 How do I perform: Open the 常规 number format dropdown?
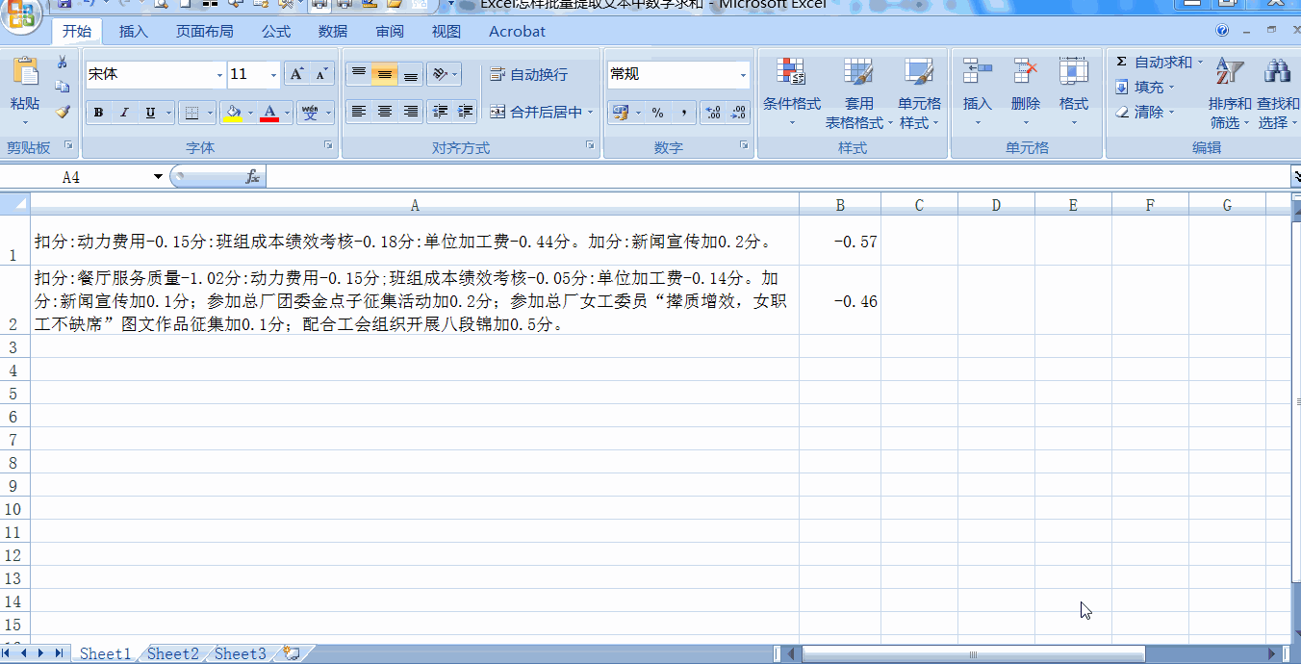pos(741,74)
